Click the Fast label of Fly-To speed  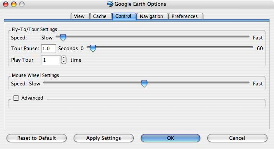pos(258,38)
